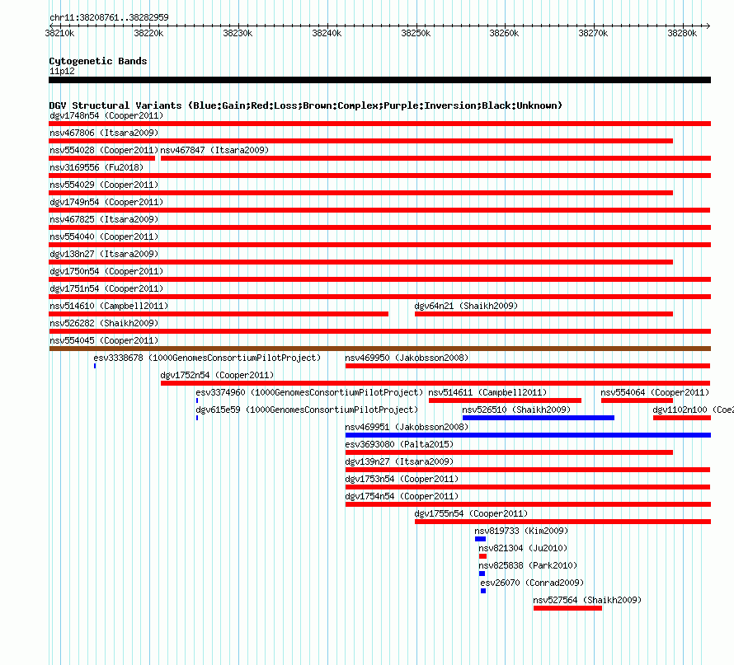Click the Cytogenetic Bands track title
734x665 pixels.
tap(98, 61)
